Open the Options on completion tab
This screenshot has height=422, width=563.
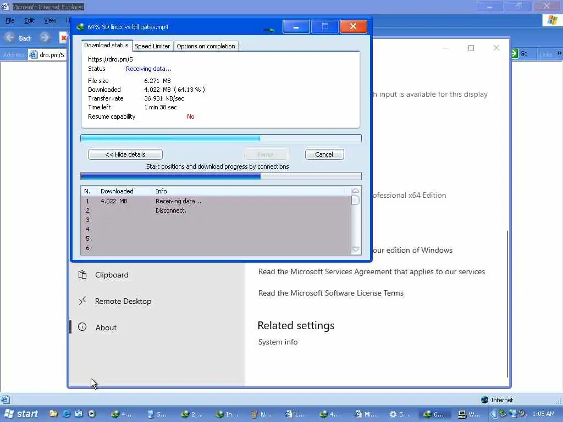[x=206, y=46]
